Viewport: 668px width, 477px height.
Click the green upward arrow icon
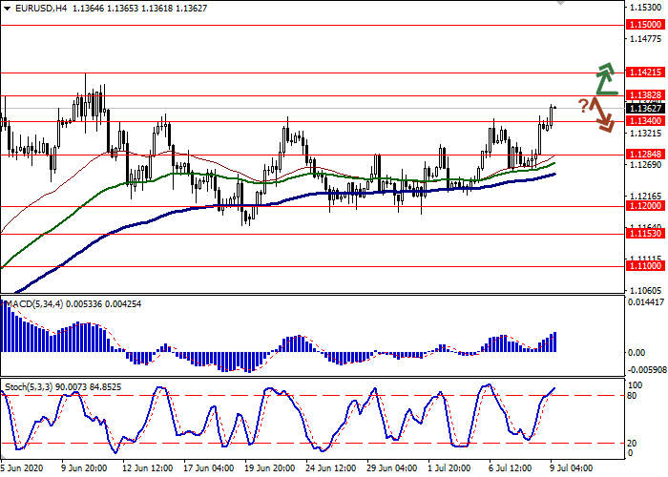point(601,78)
